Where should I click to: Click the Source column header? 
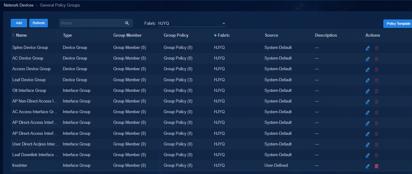tap(272, 35)
